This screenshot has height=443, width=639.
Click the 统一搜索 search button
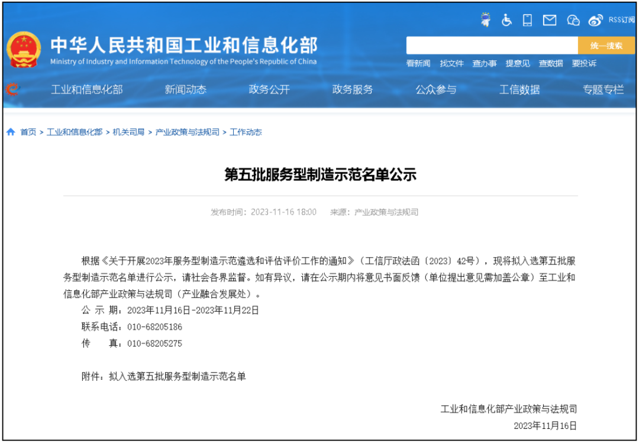(606, 45)
